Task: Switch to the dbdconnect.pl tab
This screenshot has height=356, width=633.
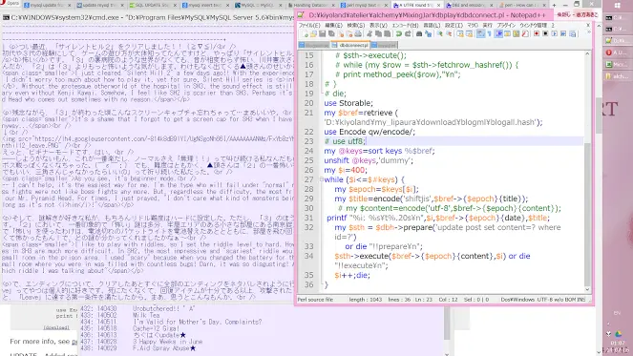Action: 350,45
